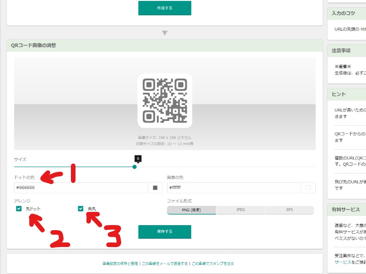Open the この画像でスタンプを注文 link
This screenshot has height=274, width=366.
point(213,263)
